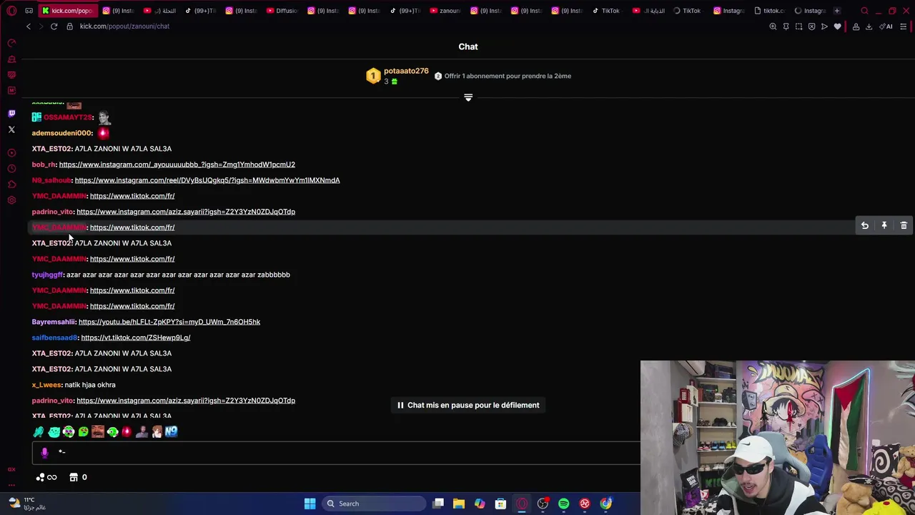Open the weather widget showing 11°C
The width and height of the screenshot is (915, 515).
(x=26, y=504)
